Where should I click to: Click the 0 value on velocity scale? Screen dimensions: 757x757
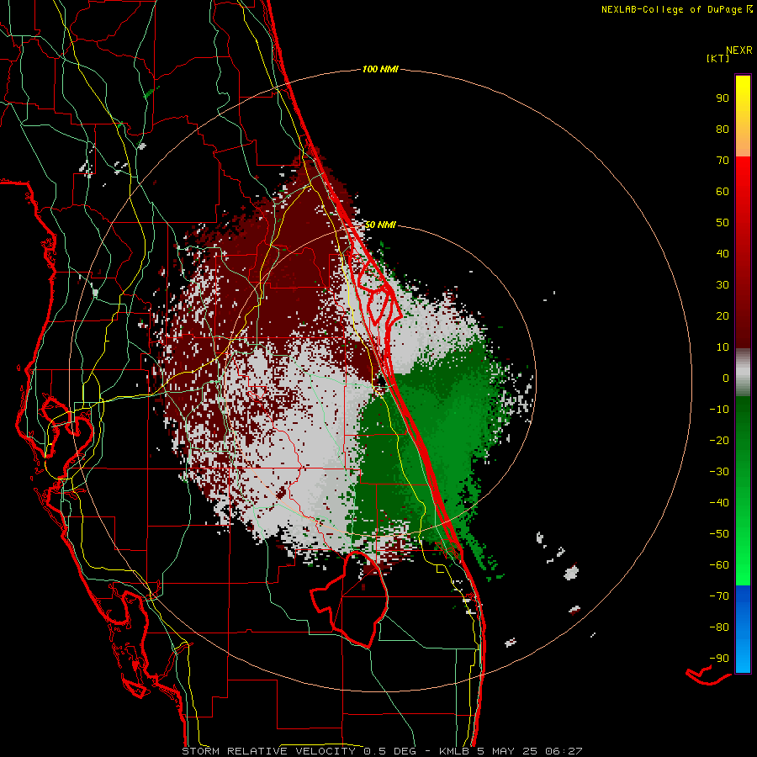(726, 378)
